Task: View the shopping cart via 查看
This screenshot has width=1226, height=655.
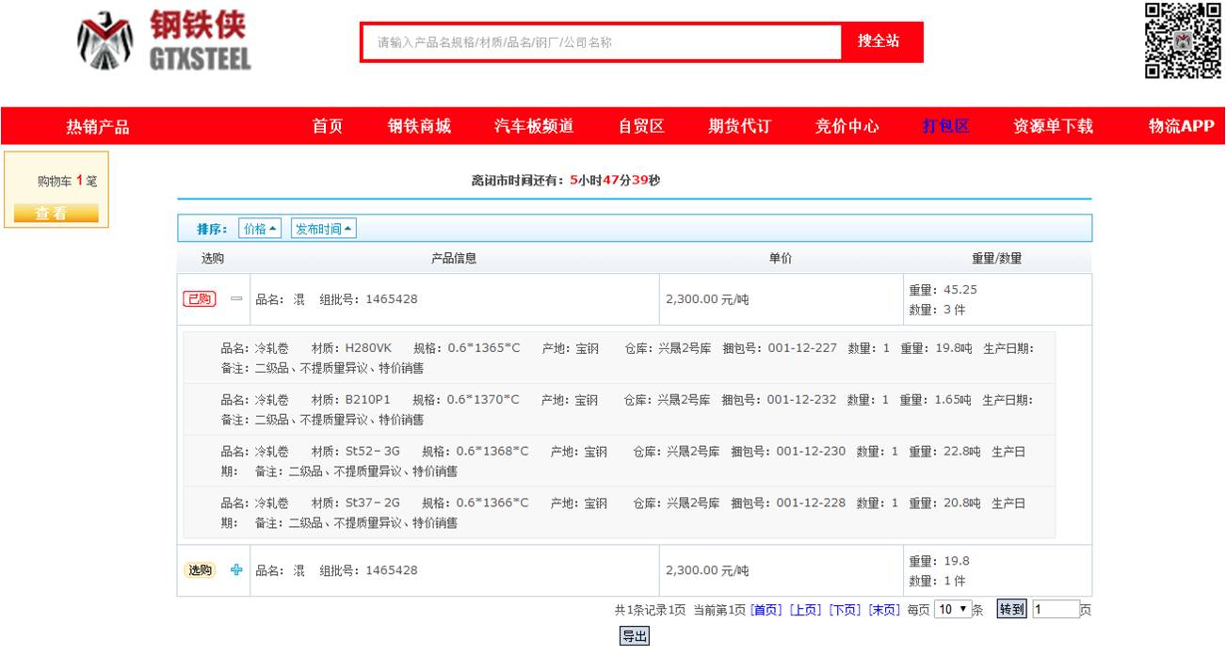Action: pyautogui.click(x=56, y=214)
